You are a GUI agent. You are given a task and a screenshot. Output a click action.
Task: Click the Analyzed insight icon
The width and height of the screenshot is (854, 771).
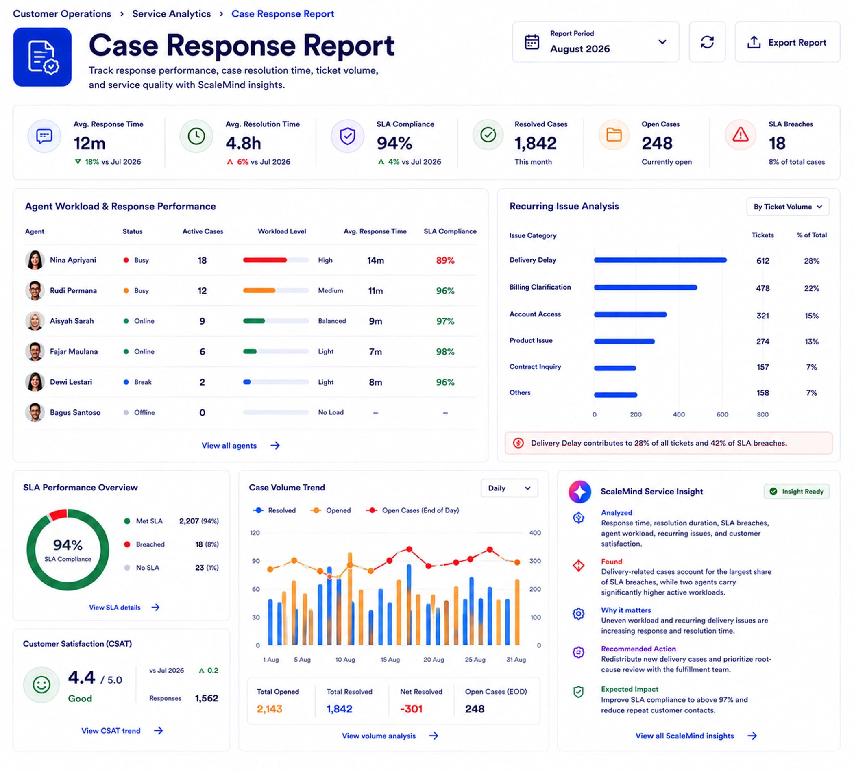[579, 517]
